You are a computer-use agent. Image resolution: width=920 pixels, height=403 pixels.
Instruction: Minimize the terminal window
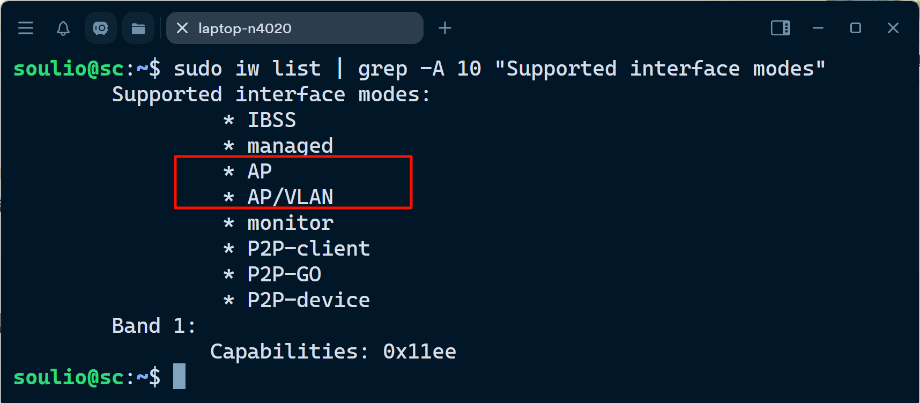click(818, 28)
